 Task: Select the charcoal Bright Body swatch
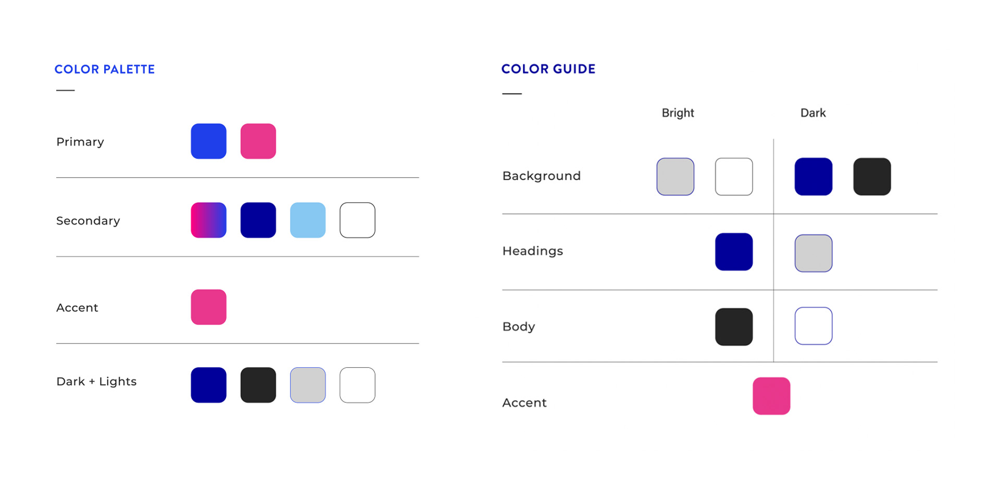[734, 327]
